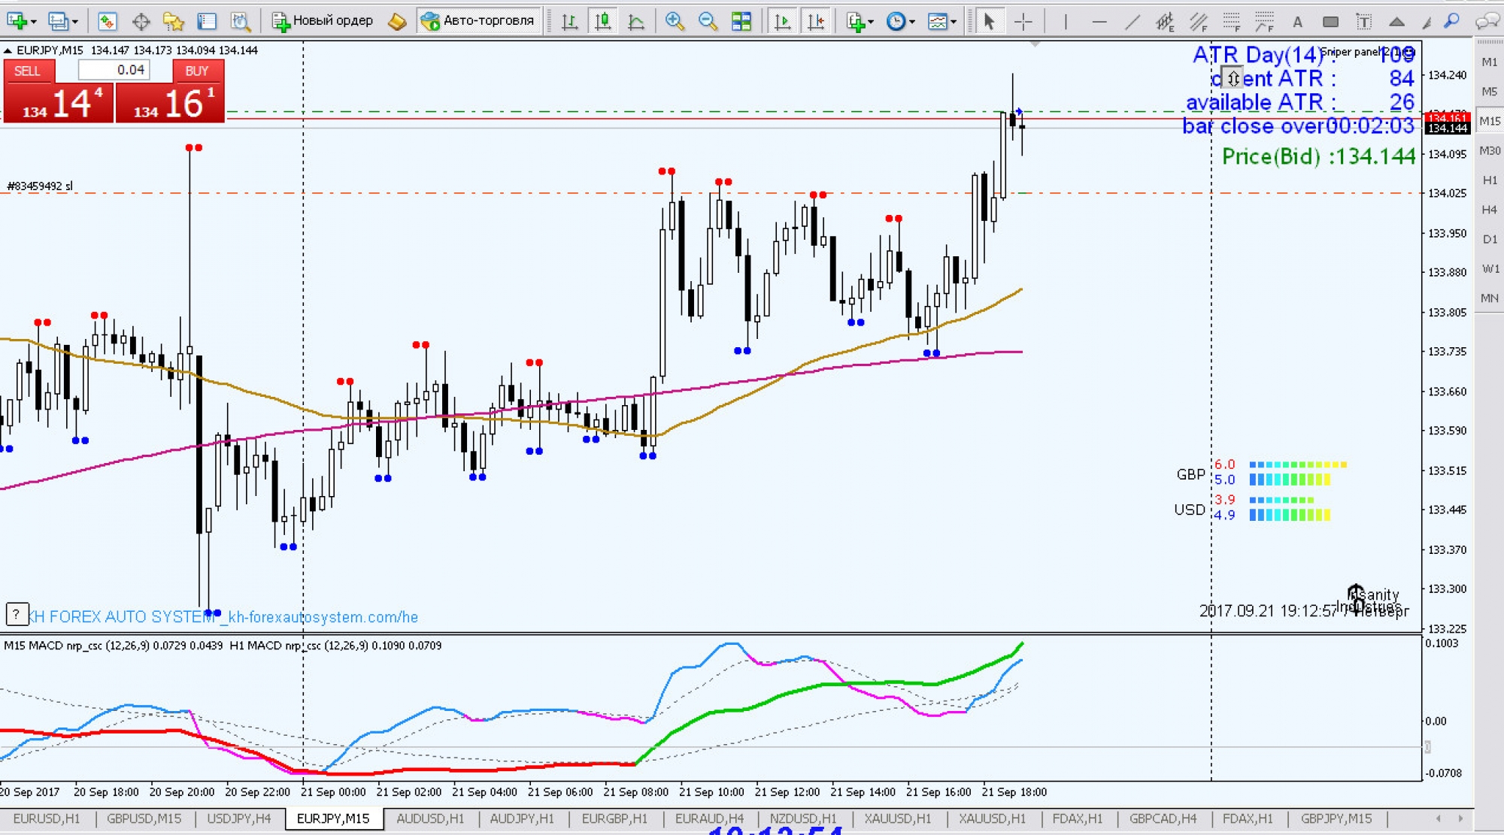Screen dimensions: 1504x835
Task: Select the H4 timeframe in the sidebar
Action: (x=1489, y=210)
